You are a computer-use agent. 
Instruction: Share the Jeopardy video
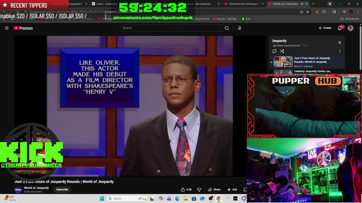(214, 189)
